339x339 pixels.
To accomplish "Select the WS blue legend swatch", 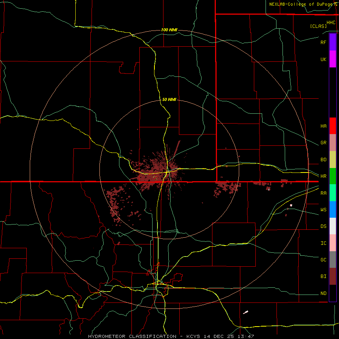I will tap(333, 209).
